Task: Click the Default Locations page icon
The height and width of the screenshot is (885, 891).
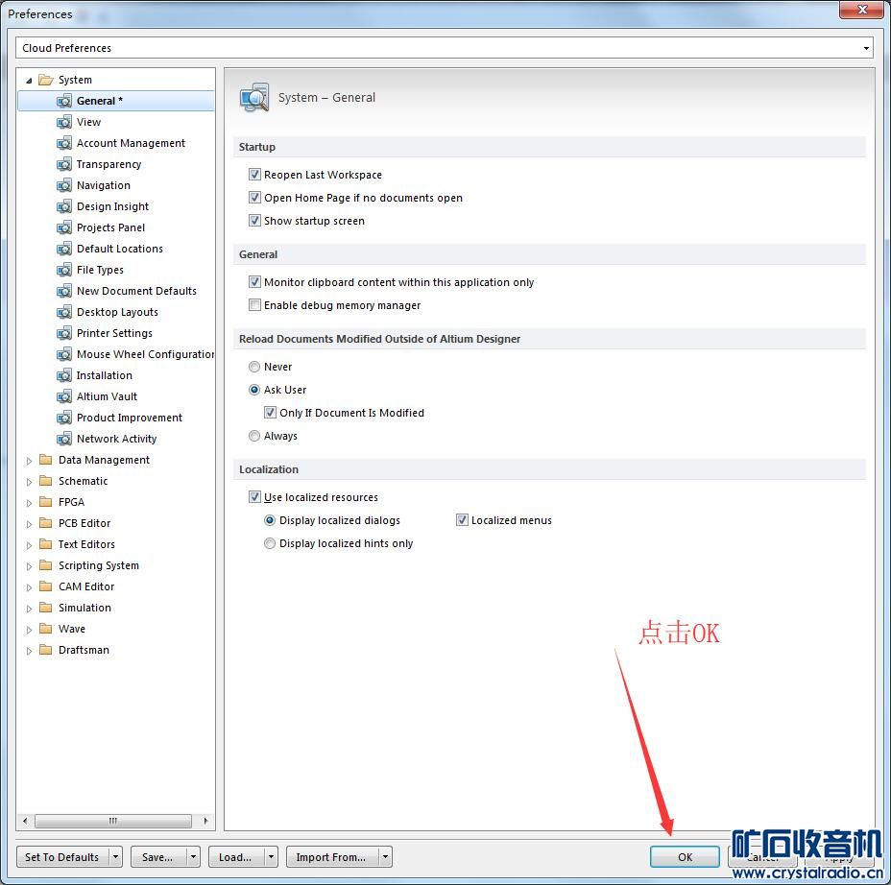Action: pyautogui.click(x=64, y=249)
